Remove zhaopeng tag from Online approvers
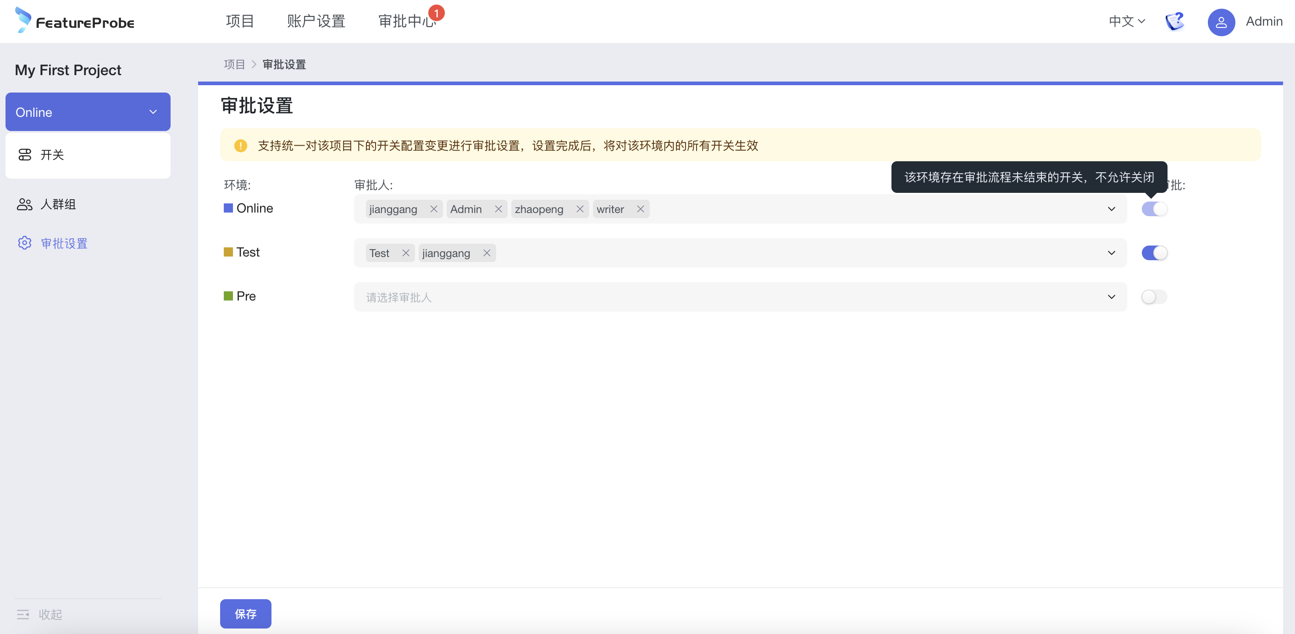 (580, 209)
